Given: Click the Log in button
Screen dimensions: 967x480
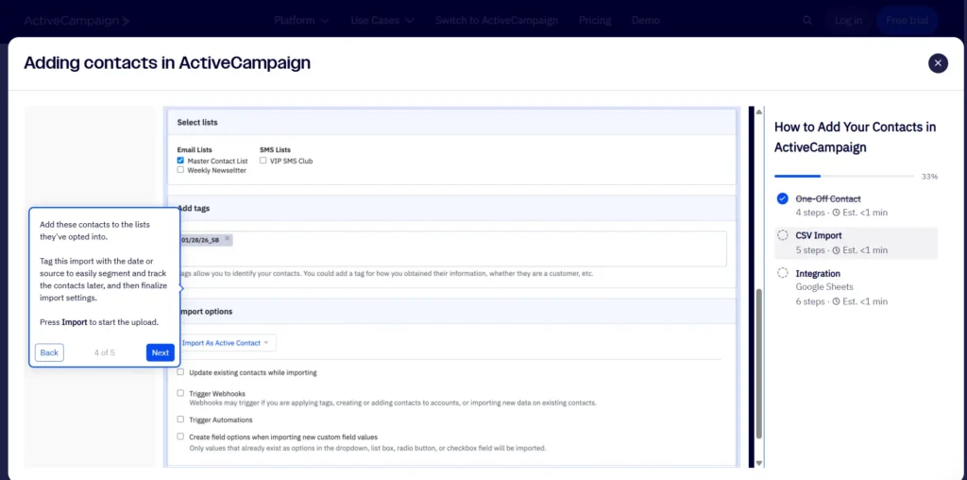Looking at the screenshot, I should 849,21.
